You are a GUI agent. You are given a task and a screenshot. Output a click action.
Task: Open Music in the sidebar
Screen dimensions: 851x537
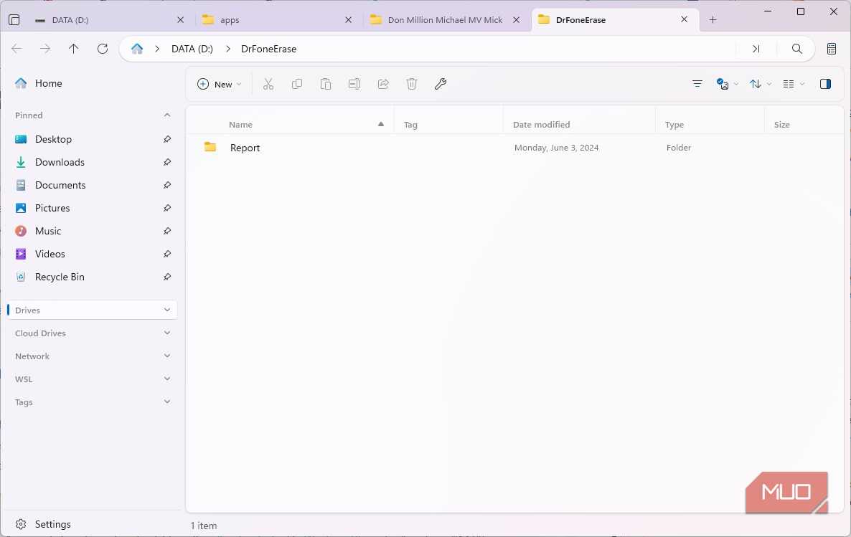93,231
